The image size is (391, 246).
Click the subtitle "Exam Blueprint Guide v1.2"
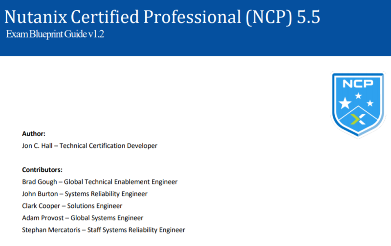[55, 34]
